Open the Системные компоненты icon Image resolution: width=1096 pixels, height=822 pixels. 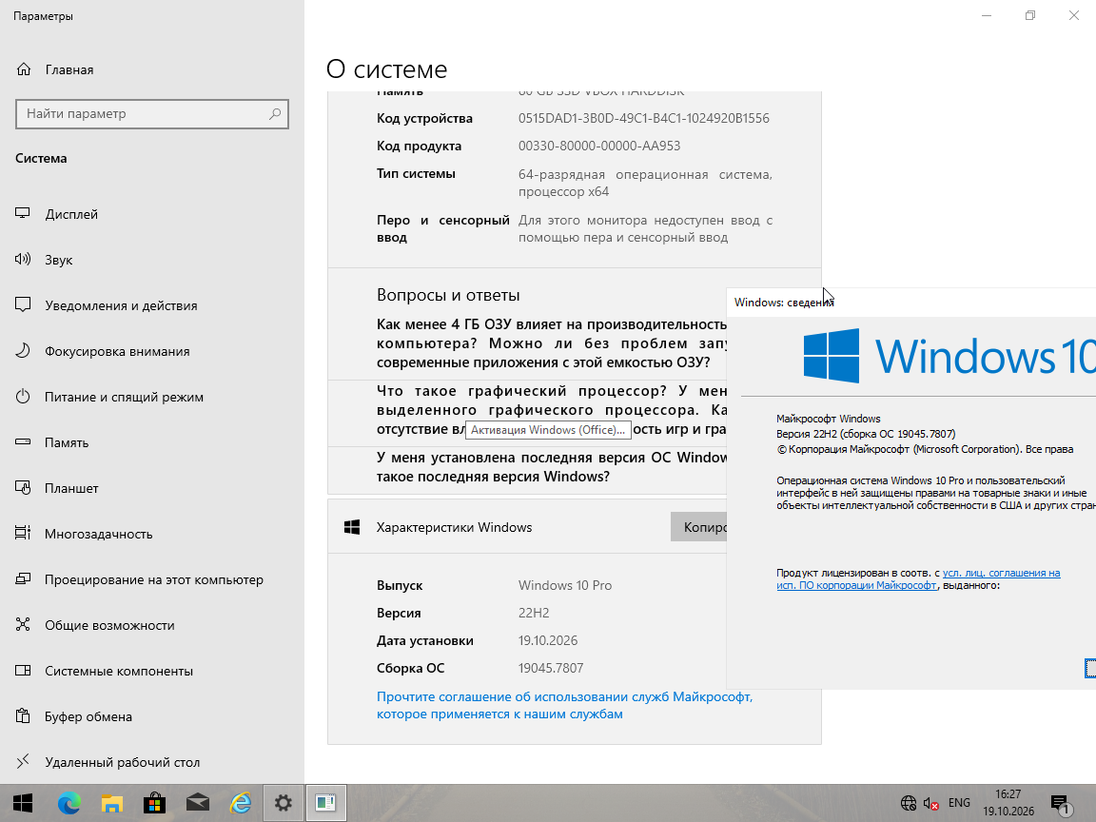click(23, 671)
